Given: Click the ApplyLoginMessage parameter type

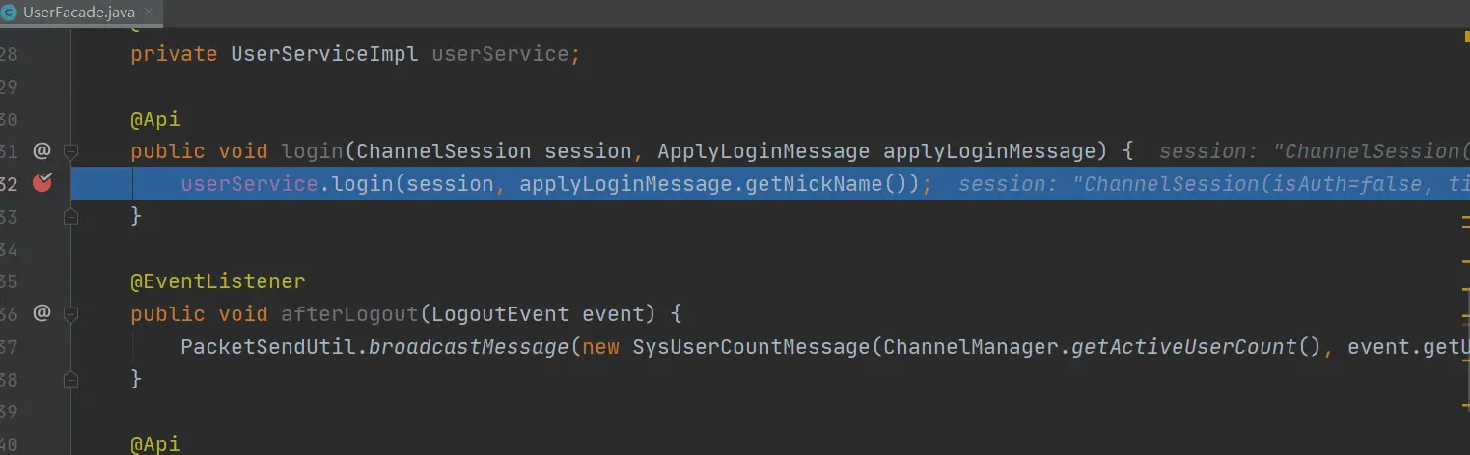Looking at the screenshot, I should tap(764, 151).
